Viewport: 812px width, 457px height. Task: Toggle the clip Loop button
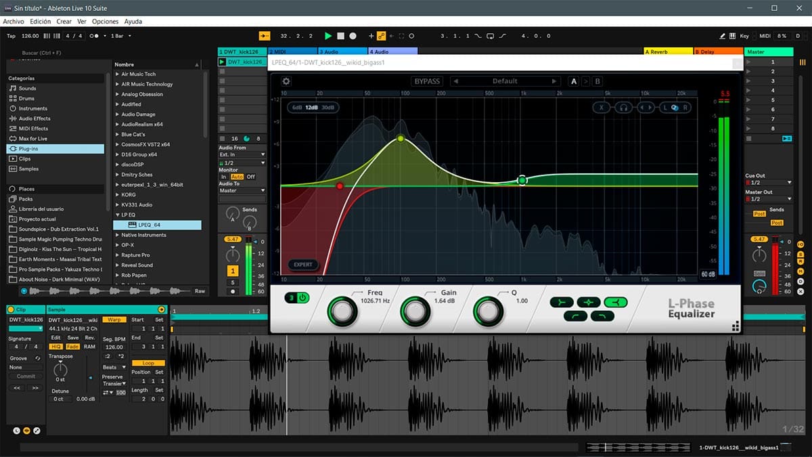(x=148, y=364)
